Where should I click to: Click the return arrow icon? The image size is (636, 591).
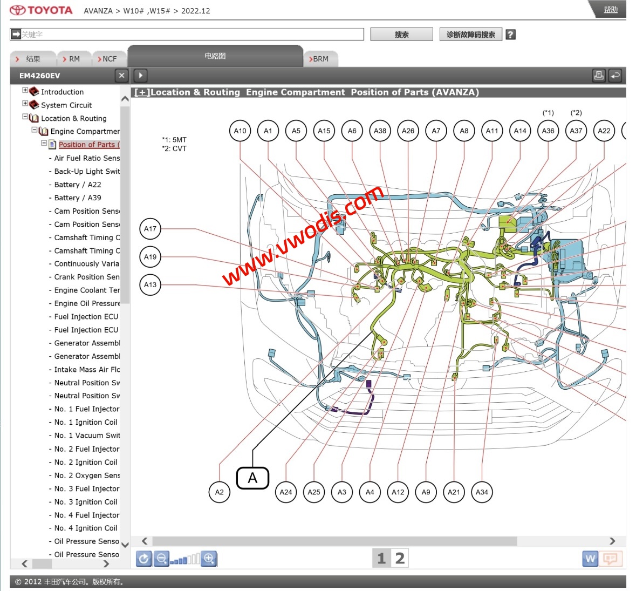click(616, 76)
